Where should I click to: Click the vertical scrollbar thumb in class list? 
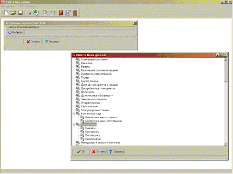[226, 71]
